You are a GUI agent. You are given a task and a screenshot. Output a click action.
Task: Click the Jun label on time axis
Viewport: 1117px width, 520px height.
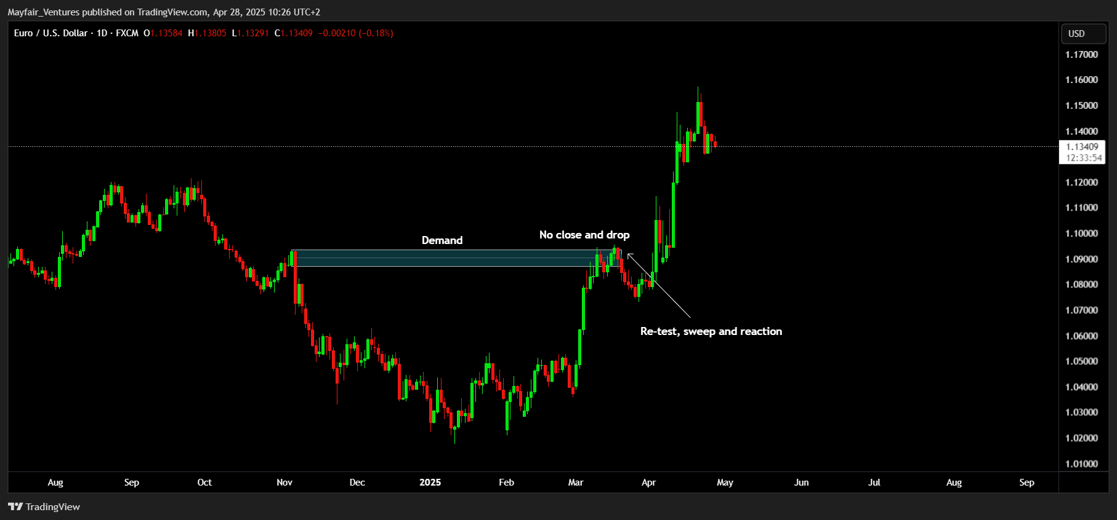[x=801, y=483]
